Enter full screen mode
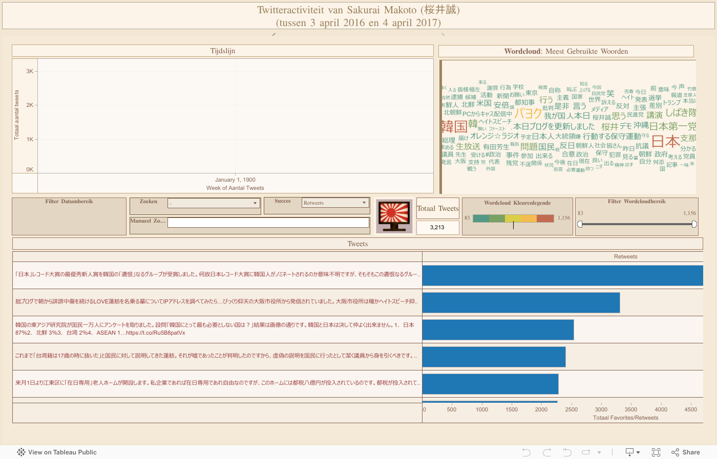The image size is (717, 459). point(656,452)
